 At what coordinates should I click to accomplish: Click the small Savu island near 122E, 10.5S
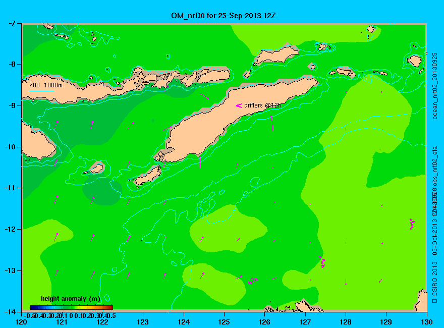(96, 169)
